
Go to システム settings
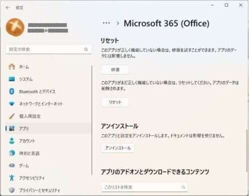point(49,79)
